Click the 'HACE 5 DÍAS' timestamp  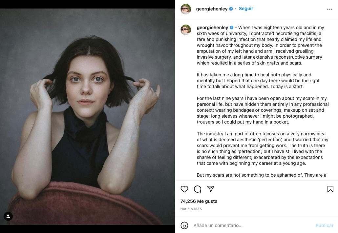coord(191,209)
